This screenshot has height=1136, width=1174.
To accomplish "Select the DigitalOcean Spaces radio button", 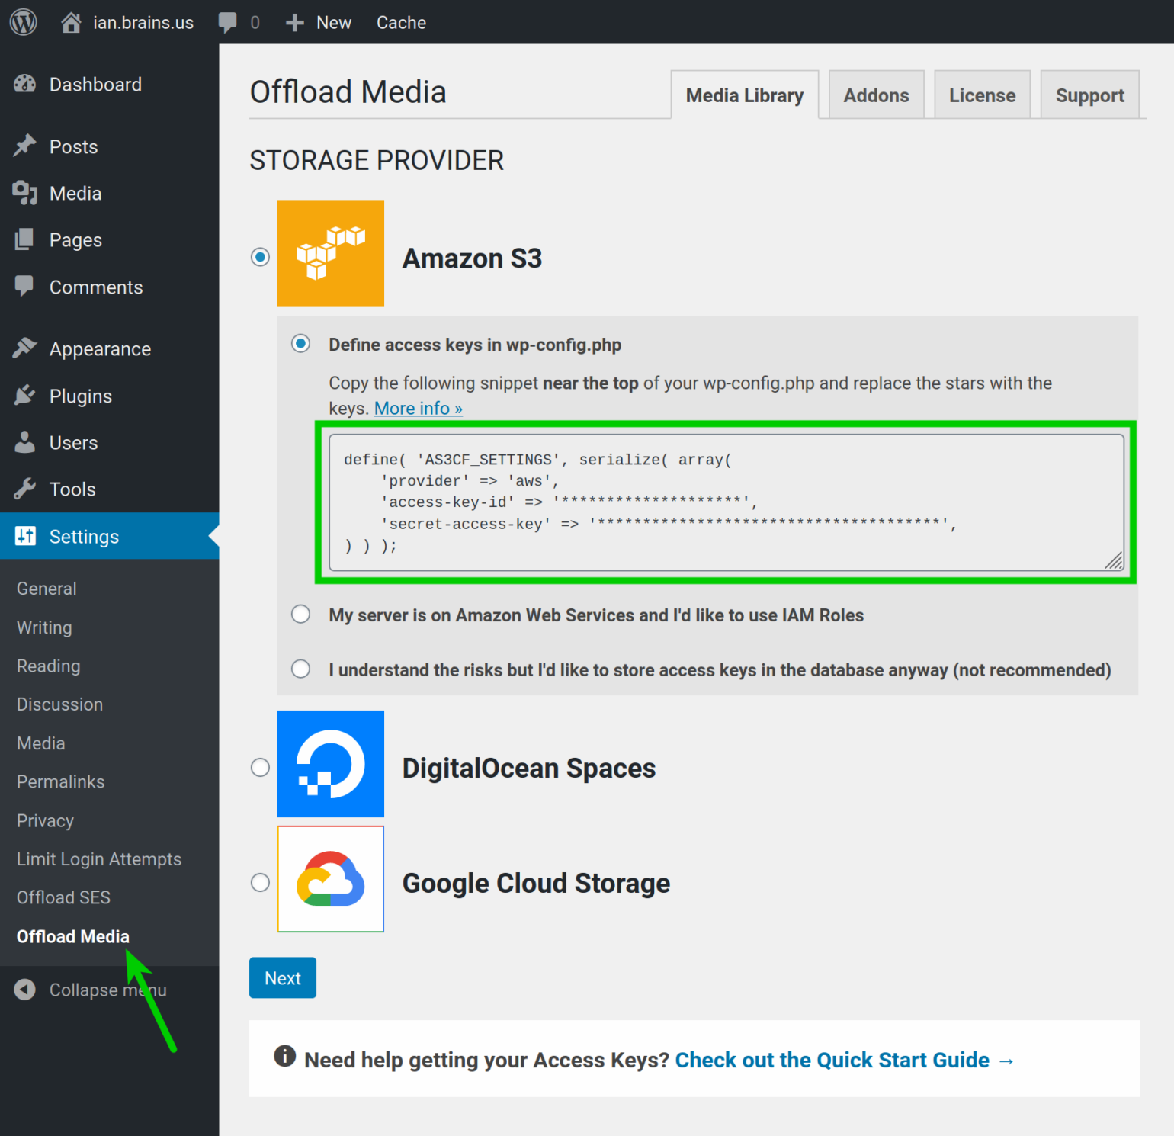I will 261,768.
